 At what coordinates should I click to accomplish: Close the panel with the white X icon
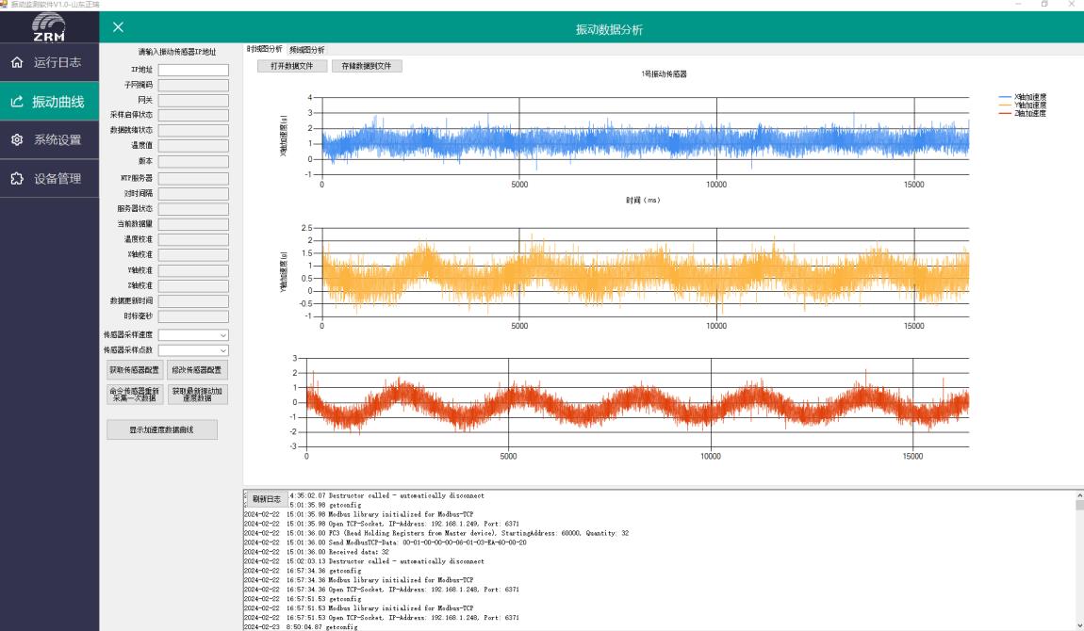coord(118,29)
